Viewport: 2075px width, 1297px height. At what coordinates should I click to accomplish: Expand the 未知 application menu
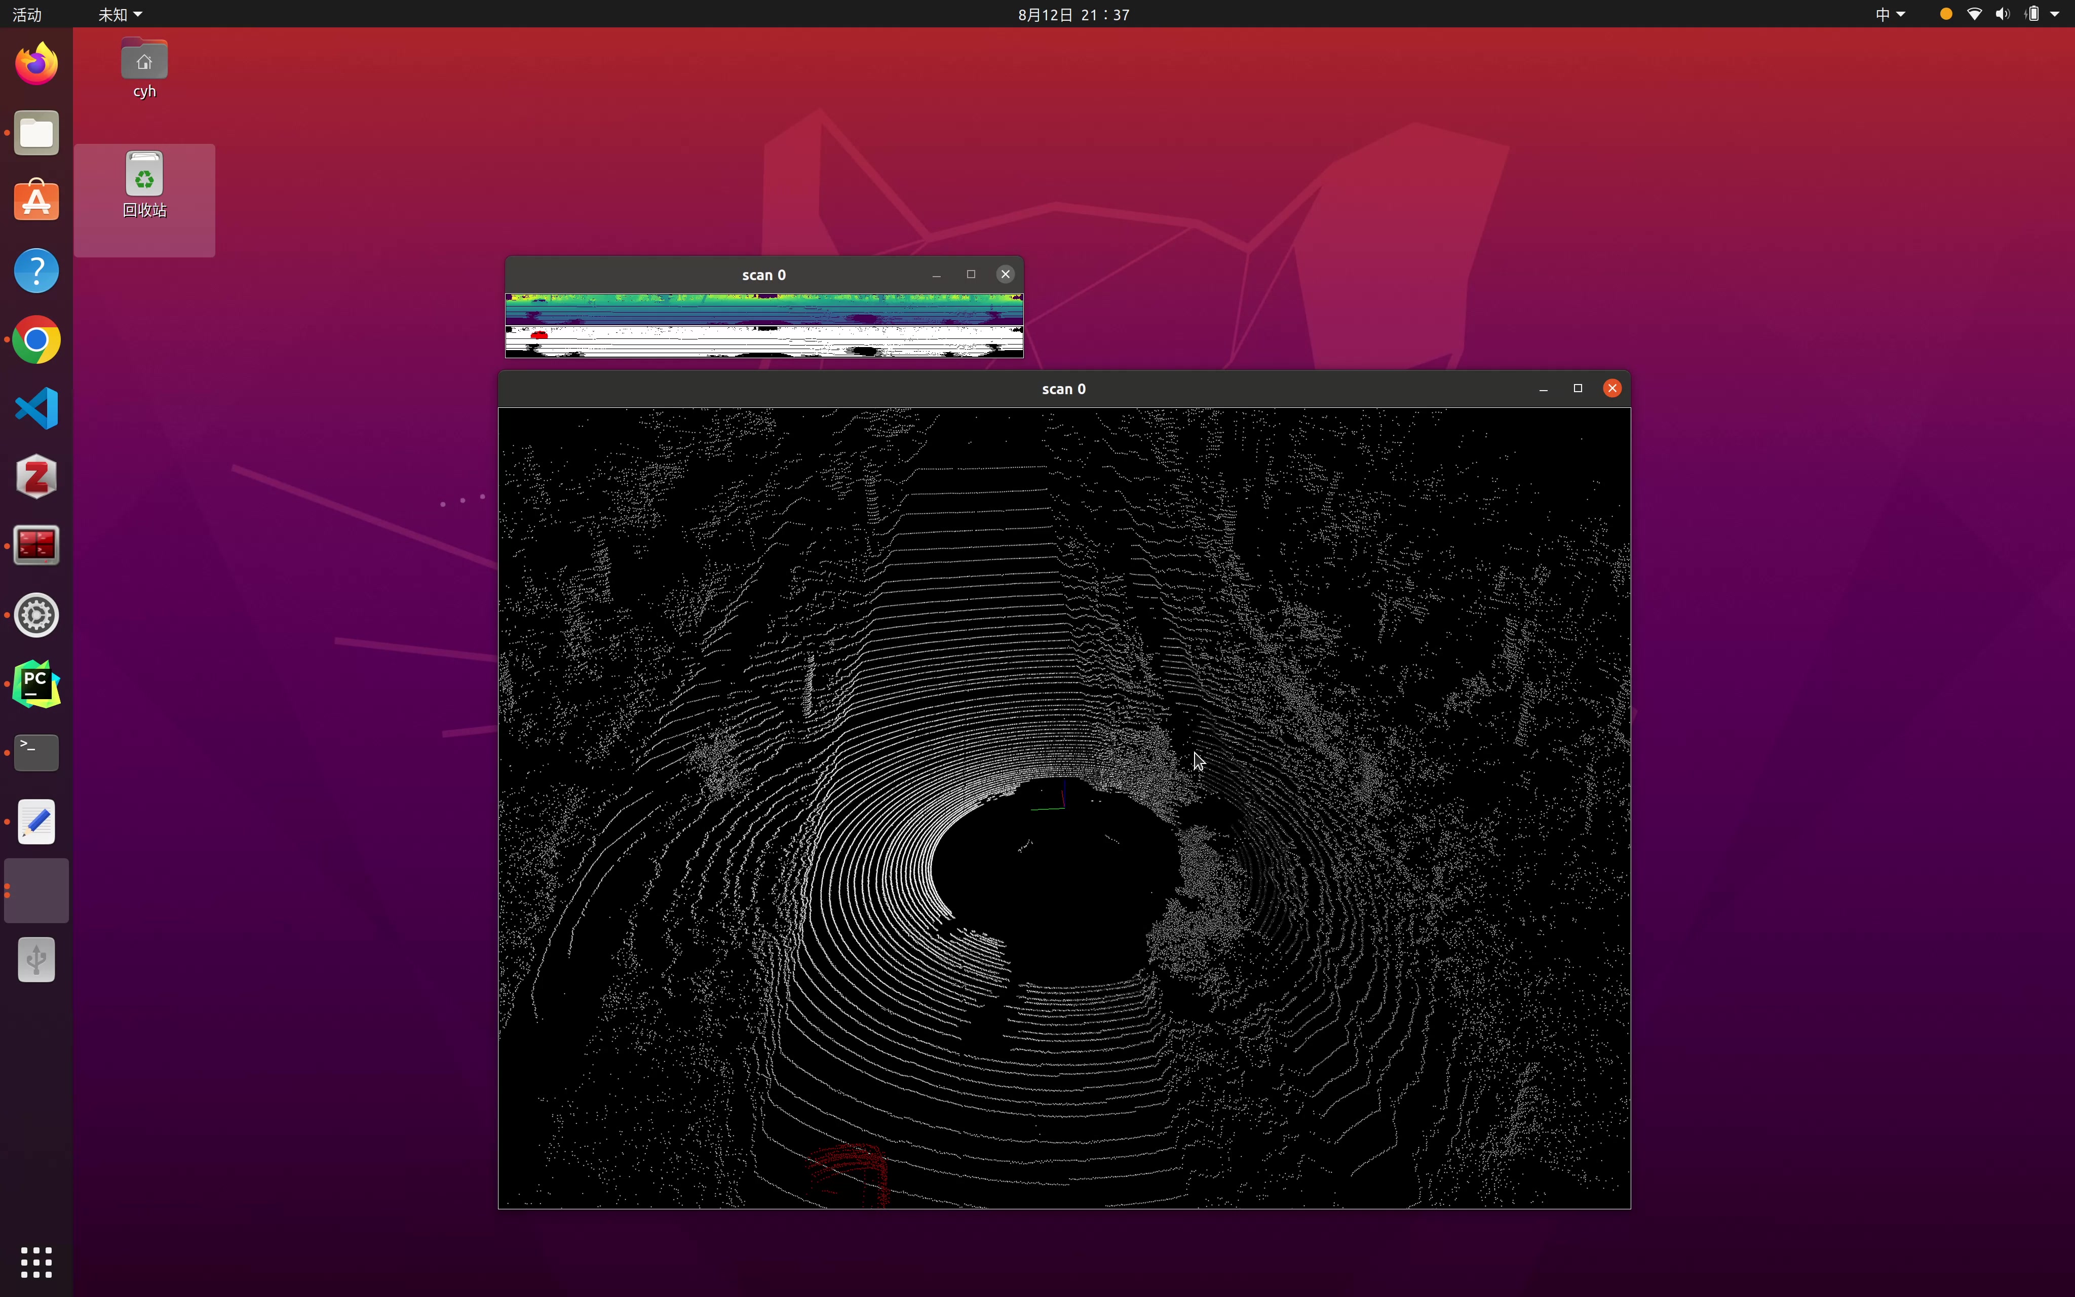tap(119, 15)
